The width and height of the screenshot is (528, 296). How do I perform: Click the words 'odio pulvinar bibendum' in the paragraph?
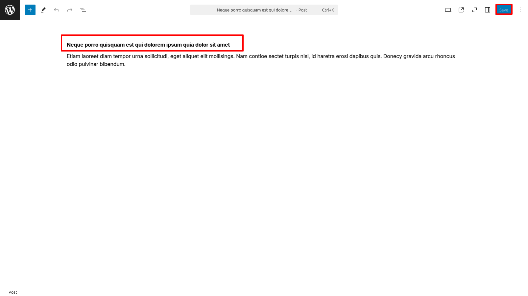(96, 64)
